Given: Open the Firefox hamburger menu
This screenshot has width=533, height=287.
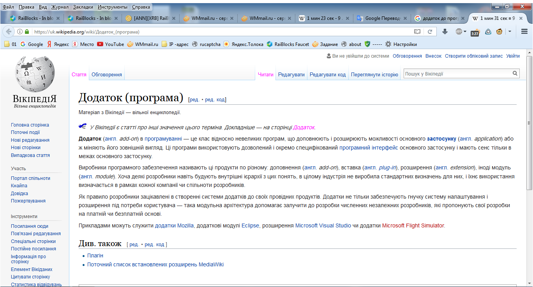Looking at the screenshot, I should coord(524,32).
